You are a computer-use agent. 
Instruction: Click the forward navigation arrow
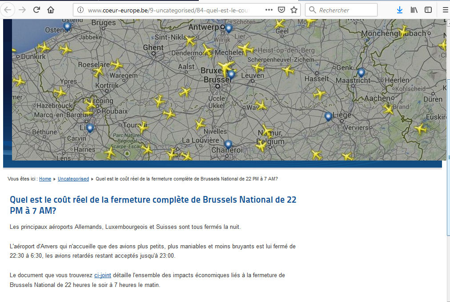coord(22,10)
